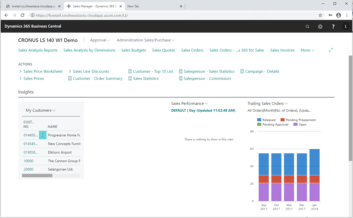This screenshot has height=218, width=353.
Task: Click the NAME column header
Action: point(53,127)
